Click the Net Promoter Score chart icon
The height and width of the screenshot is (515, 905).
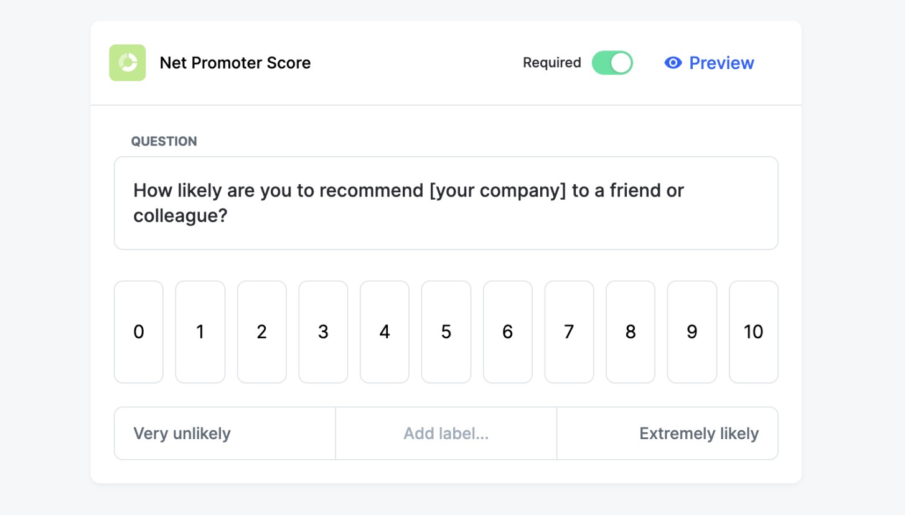tap(127, 62)
